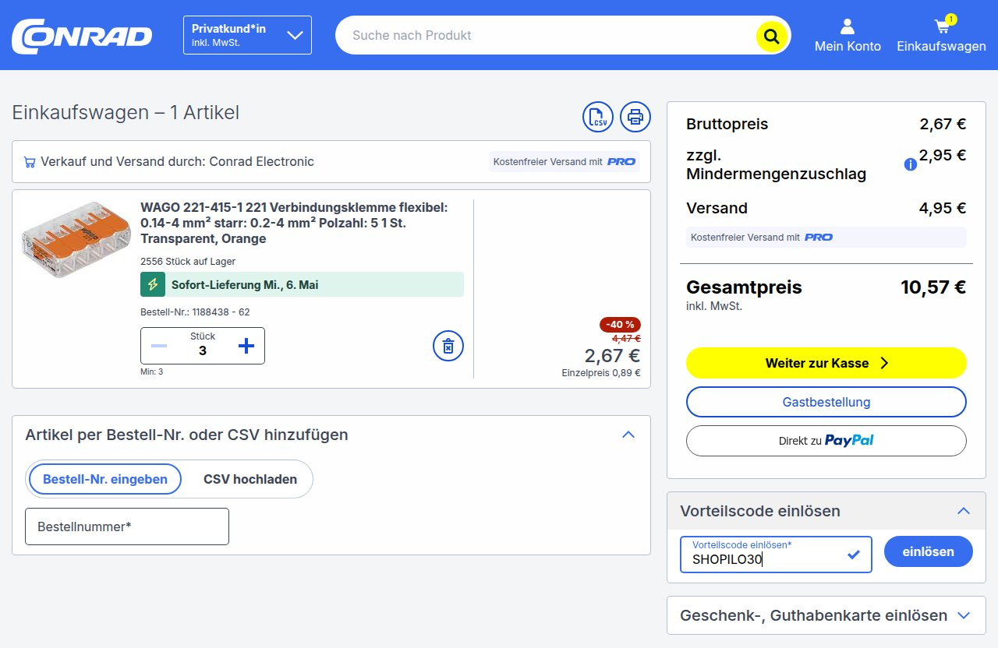Click the Conrad logo
This screenshot has height=648, width=998.
(82, 36)
